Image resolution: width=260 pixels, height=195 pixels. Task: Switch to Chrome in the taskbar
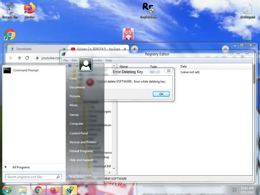coord(38,190)
